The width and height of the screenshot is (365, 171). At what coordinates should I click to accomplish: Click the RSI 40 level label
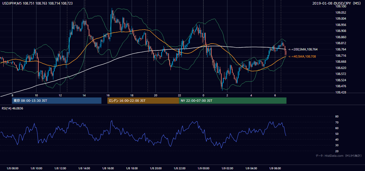pyautogui.click(x=337, y=139)
